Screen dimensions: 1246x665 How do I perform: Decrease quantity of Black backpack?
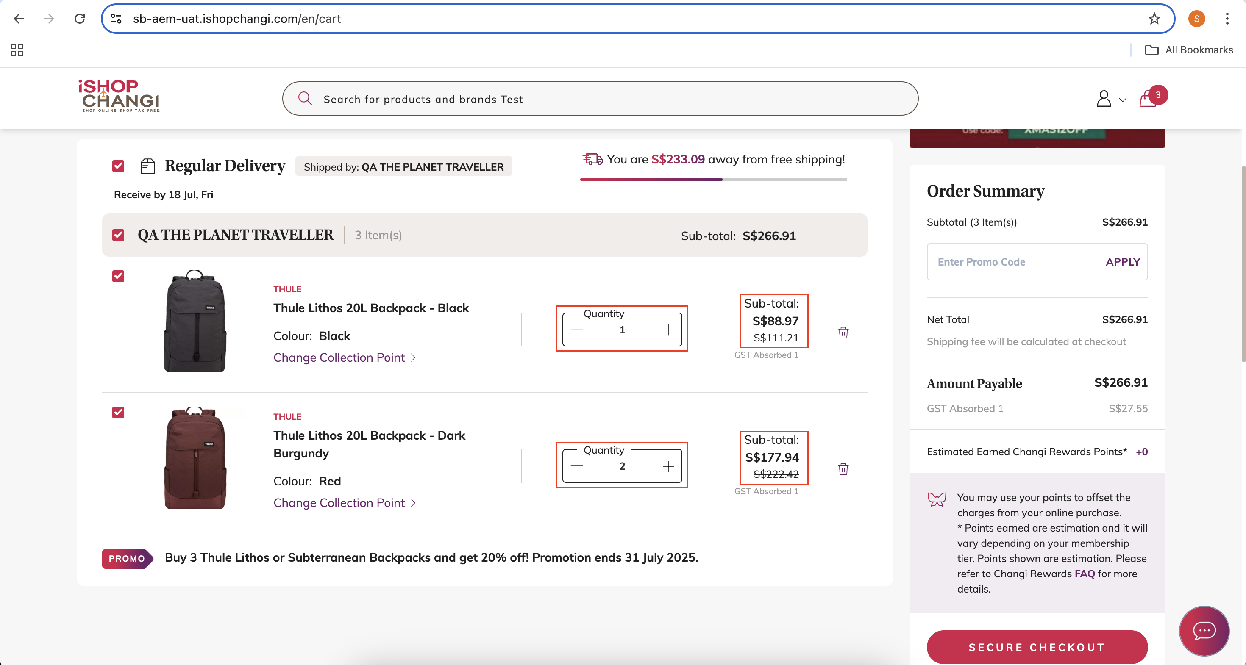(576, 330)
